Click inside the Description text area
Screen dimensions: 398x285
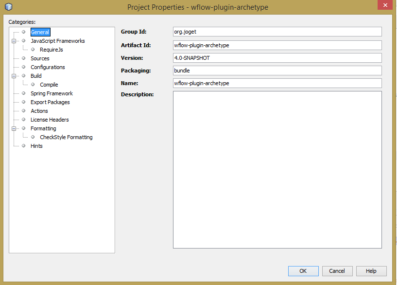[x=277, y=169]
